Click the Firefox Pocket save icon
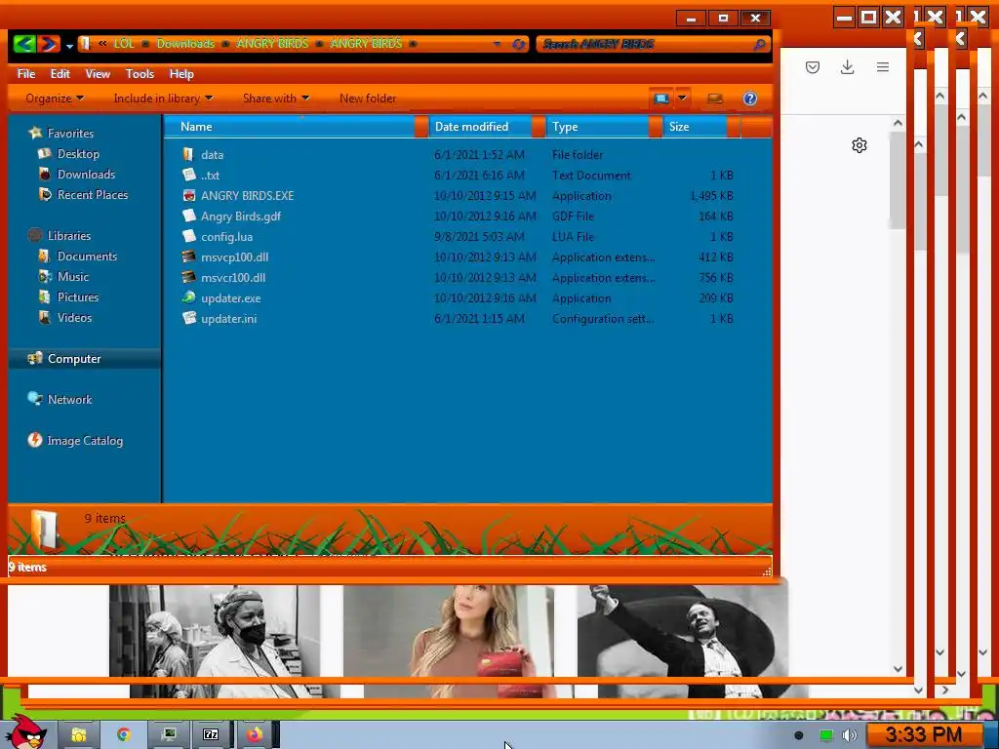999x749 pixels. click(x=813, y=67)
